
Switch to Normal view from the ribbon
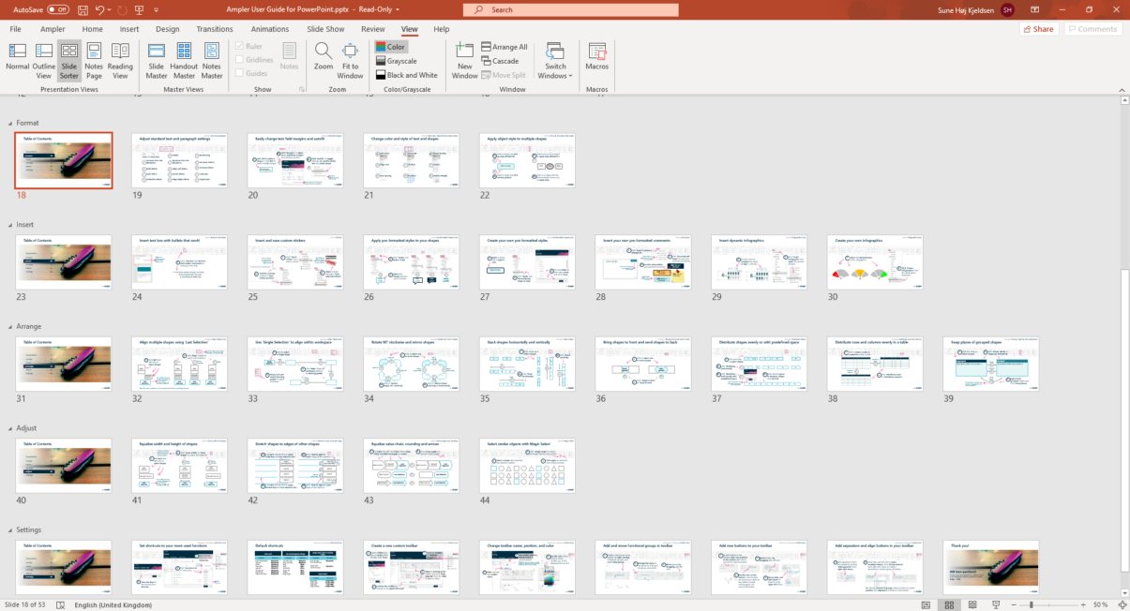[x=16, y=60]
